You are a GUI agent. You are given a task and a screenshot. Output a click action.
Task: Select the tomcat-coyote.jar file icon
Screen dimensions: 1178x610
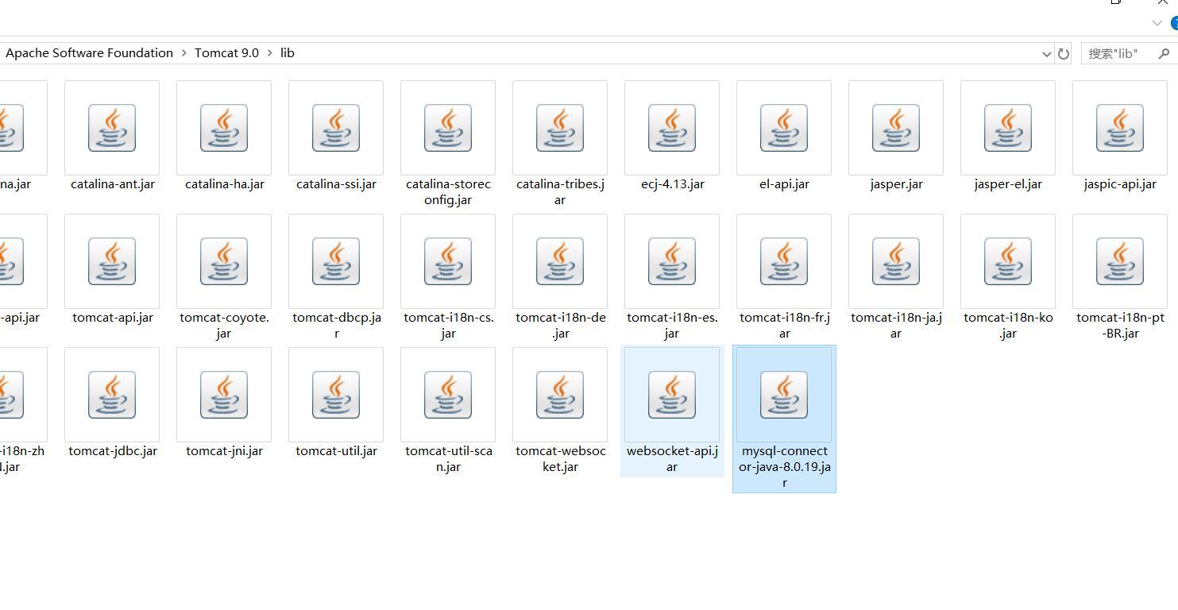pos(224,261)
